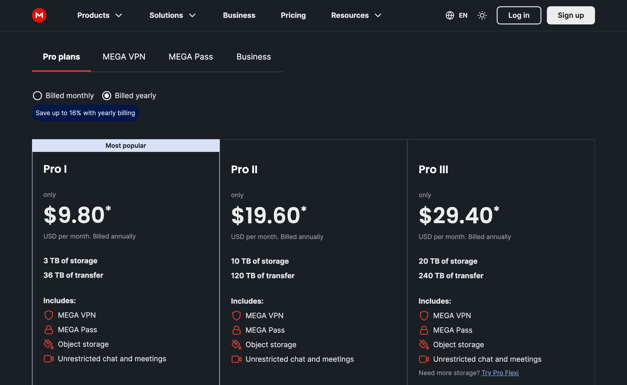This screenshot has width=627, height=385.
Task: Click 'Includes:' heading in Pro II card
Action: tap(247, 301)
